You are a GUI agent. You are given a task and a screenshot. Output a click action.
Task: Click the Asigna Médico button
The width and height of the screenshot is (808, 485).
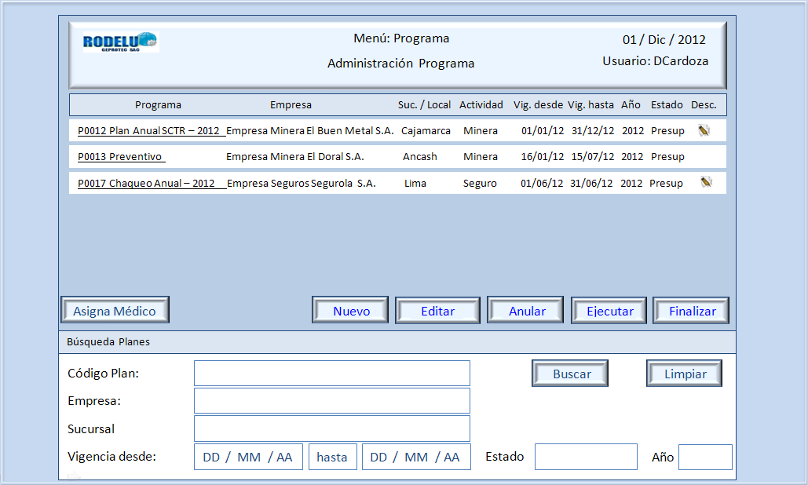pos(115,310)
